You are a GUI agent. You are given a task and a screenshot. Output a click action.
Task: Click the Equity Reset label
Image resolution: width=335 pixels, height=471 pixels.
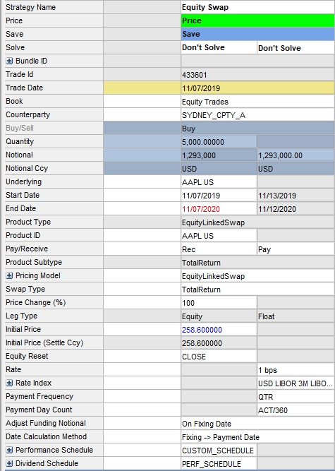[x=27, y=356]
